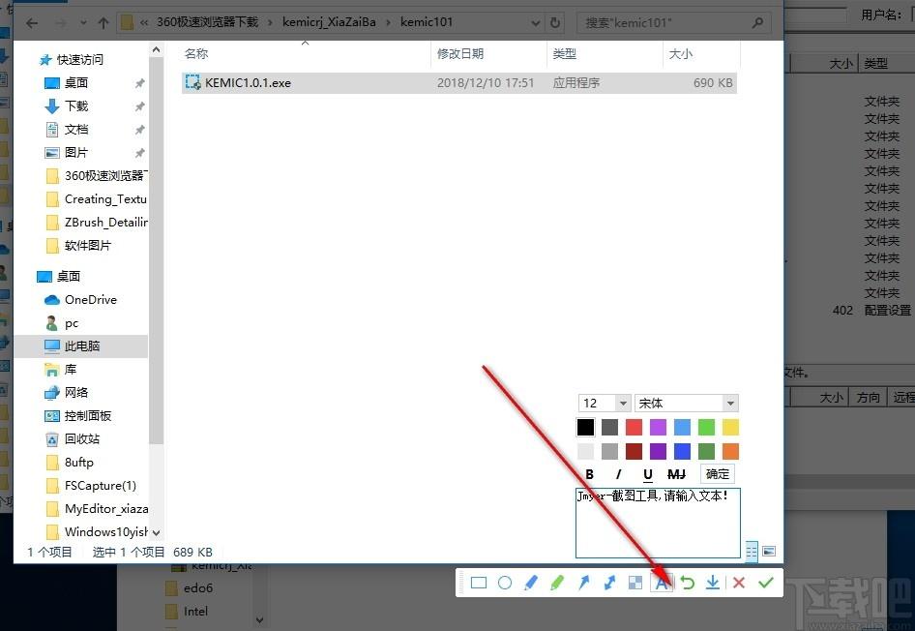Screen dimensions: 915x631
Task: Open 此电脑 in navigation pane
Action: 81,346
